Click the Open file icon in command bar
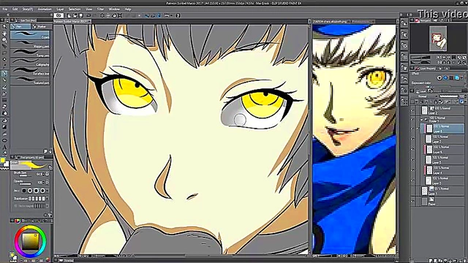 (x=75, y=15)
